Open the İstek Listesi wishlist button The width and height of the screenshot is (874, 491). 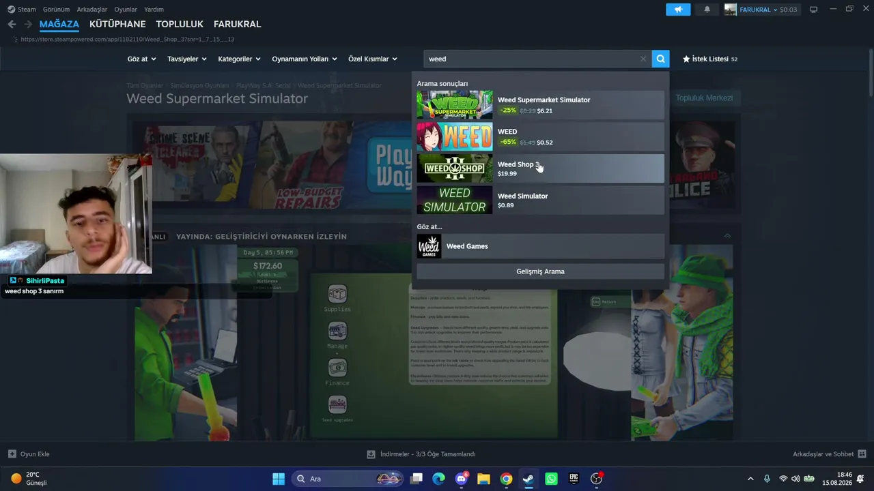(710, 59)
